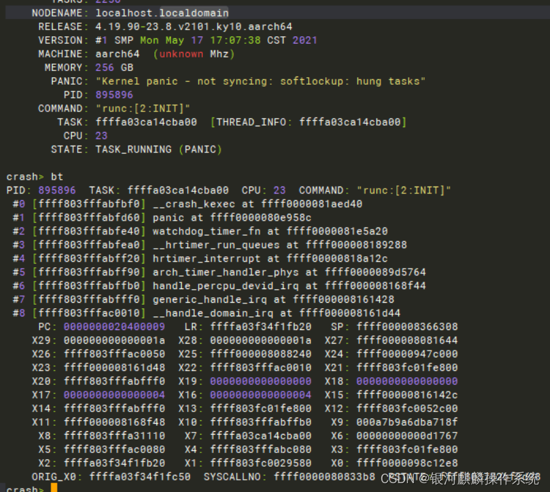Screen dimensions: 550x492
Task: Select the PANIC message string
Action: [x=260, y=81]
